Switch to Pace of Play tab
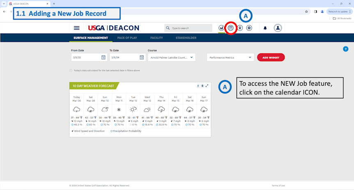The height and width of the screenshot is (190, 354). click(x=127, y=38)
